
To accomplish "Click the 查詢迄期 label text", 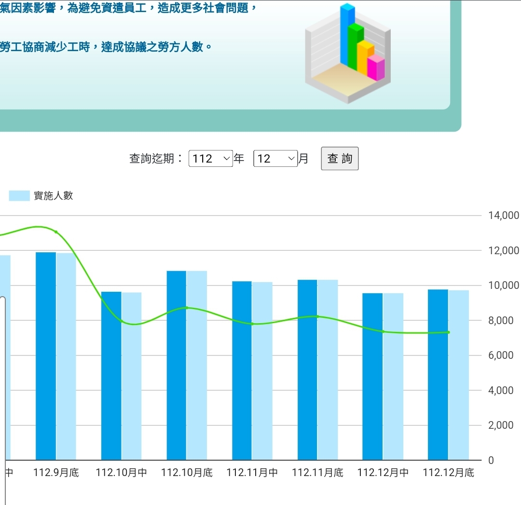I will pyautogui.click(x=156, y=159).
